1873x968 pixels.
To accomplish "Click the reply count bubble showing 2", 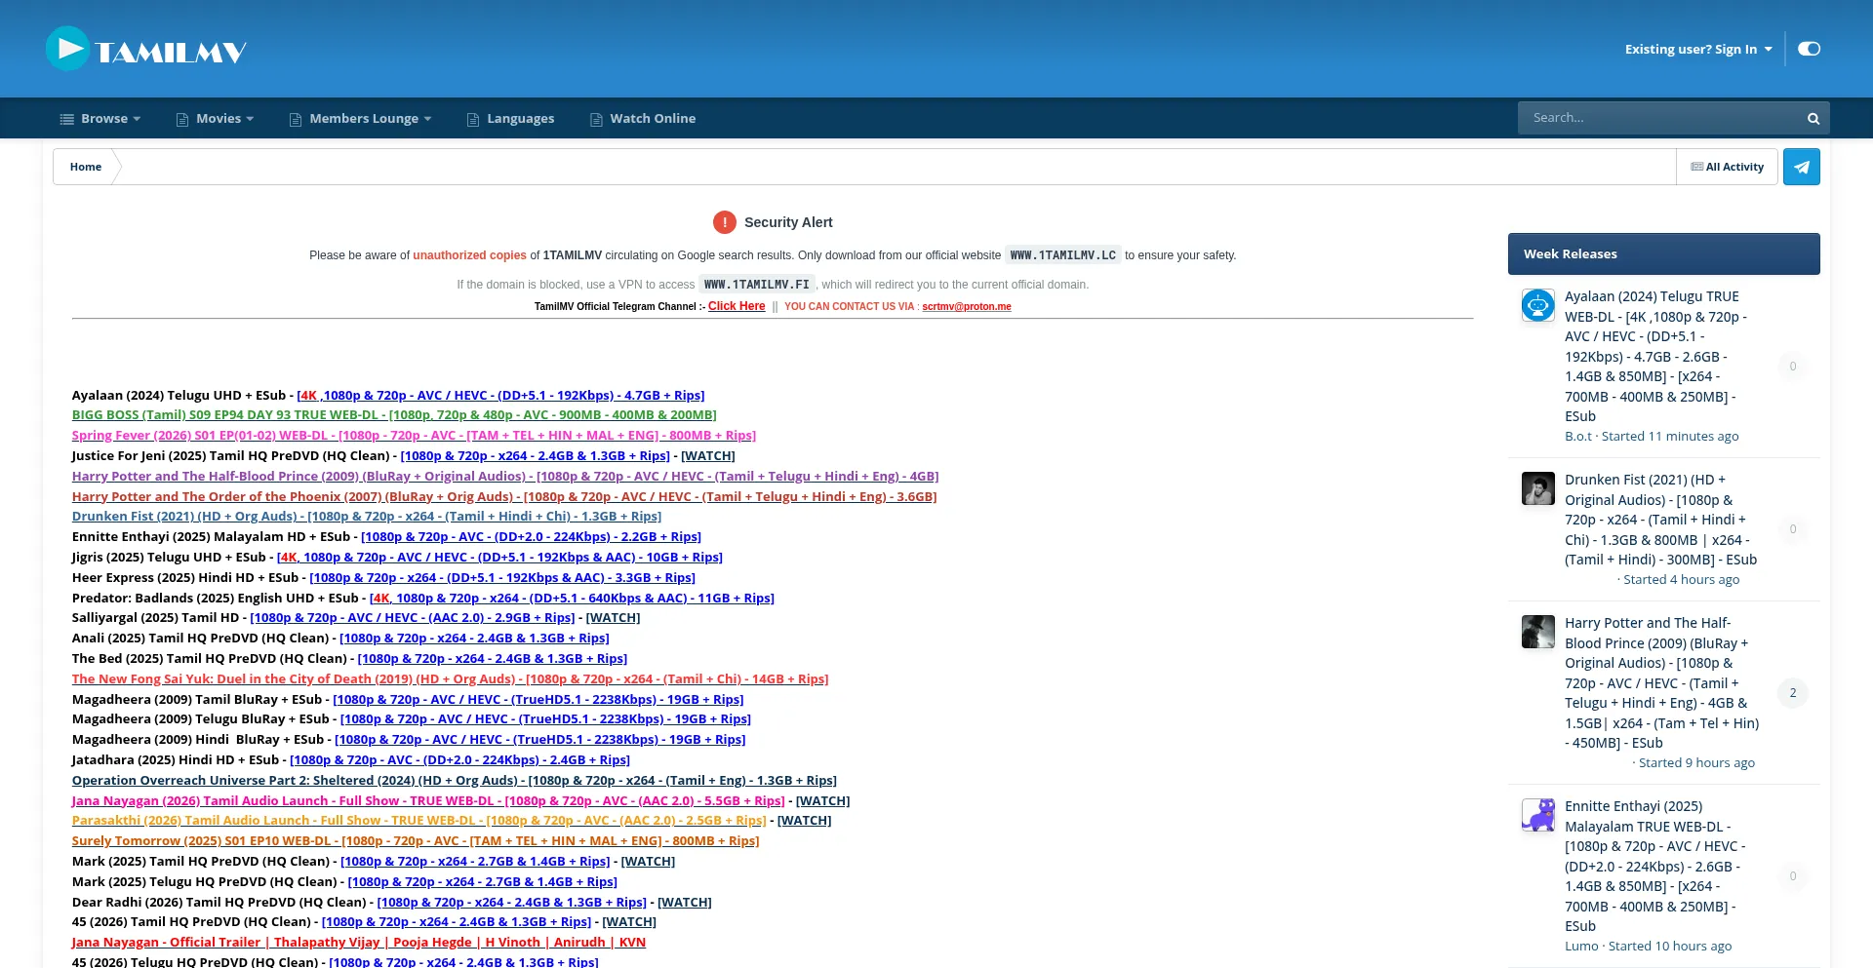I will pyautogui.click(x=1792, y=693).
